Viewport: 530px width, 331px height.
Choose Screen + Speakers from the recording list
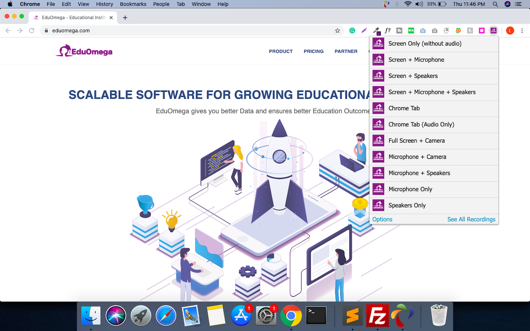pyautogui.click(x=412, y=76)
